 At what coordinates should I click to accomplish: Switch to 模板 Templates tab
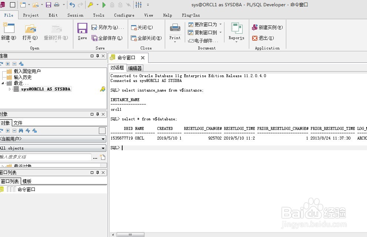click(x=27, y=181)
